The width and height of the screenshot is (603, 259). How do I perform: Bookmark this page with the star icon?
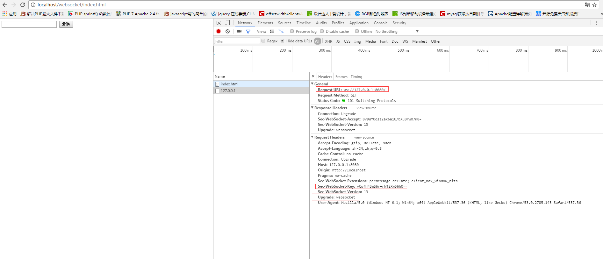[x=594, y=5]
